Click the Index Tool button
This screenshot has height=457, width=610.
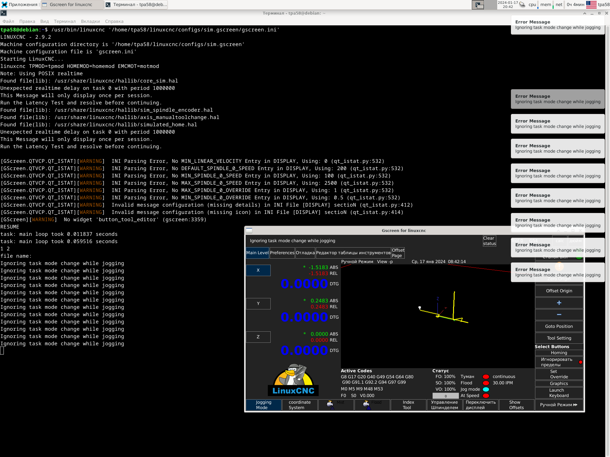[408, 405]
